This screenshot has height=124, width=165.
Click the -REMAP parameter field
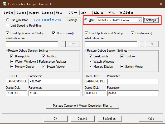click(54, 82)
